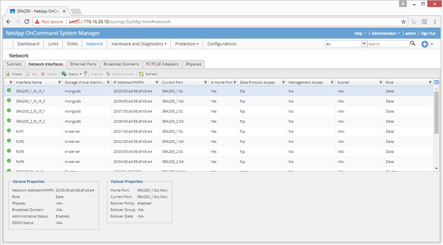This screenshot has height=245, width=443.
Task: Click the browser address bar URL
Action: 120,22
